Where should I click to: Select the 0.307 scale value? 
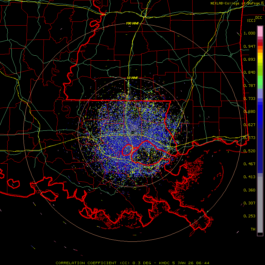click(249, 203)
